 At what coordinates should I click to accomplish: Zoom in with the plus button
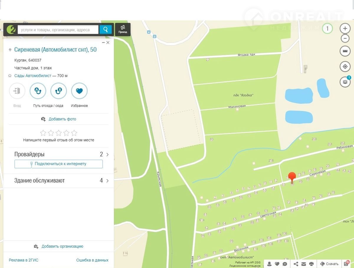pos(345,29)
